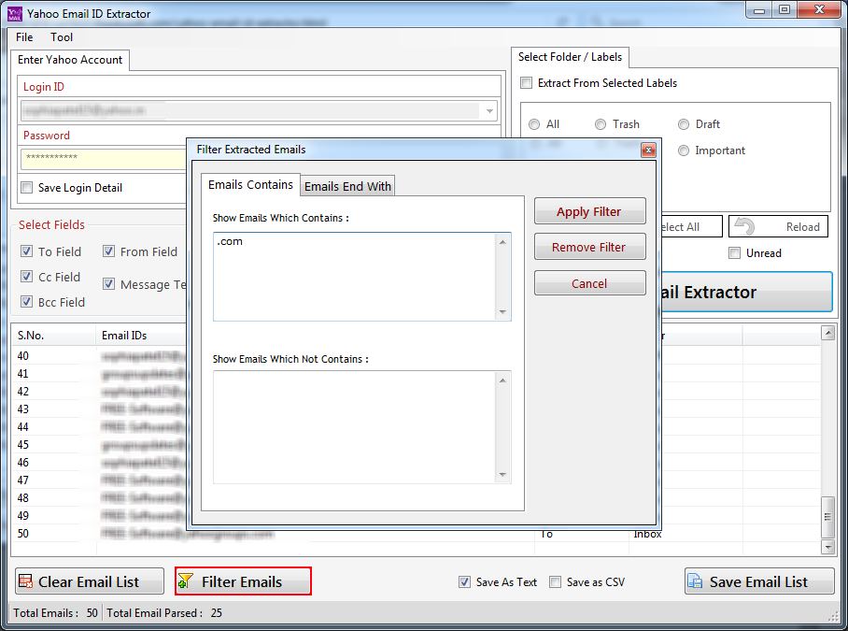Image resolution: width=848 pixels, height=631 pixels.
Task: Click the Clear Email List icon
Action: click(x=25, y=581)
